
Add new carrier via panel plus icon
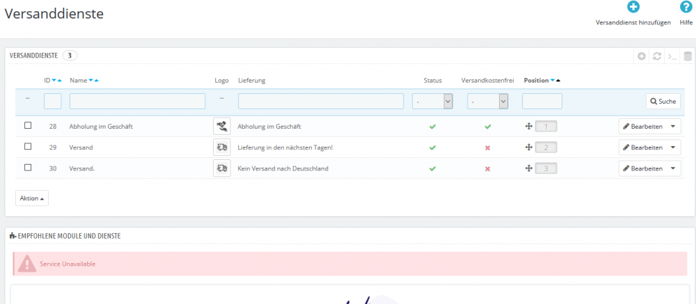coord(642,56)
